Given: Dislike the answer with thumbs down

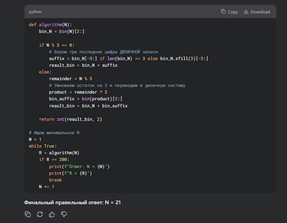Looking at the screenshot, I should [64, 214].
